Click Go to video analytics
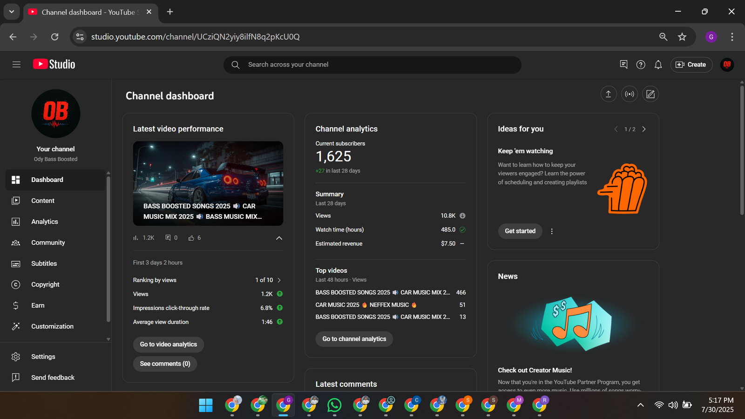Screen dimensions: 745x419 pyautogui.click(x=169, y=345)
